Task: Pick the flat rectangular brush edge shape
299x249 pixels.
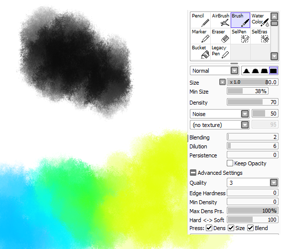Action: pyautogui.click(x=273, y=71)
